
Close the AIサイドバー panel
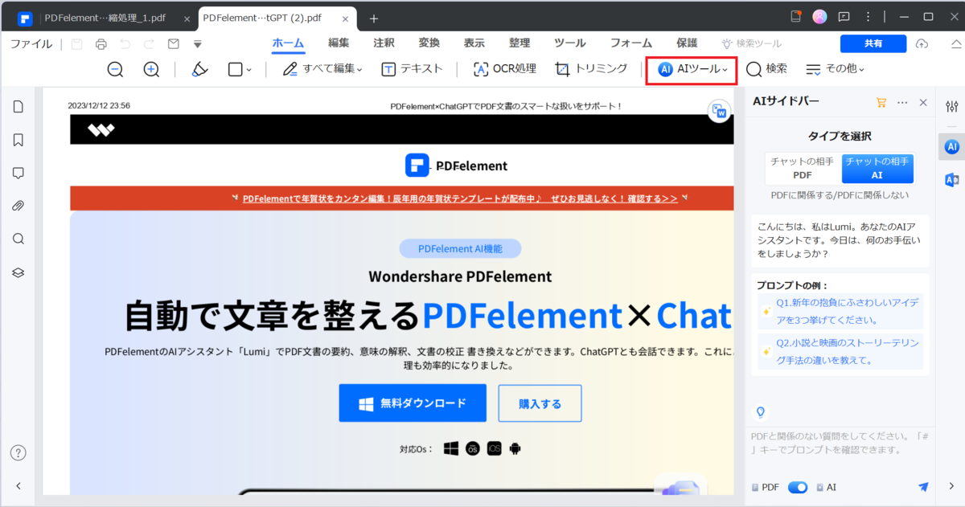click(x=923, y=102)
